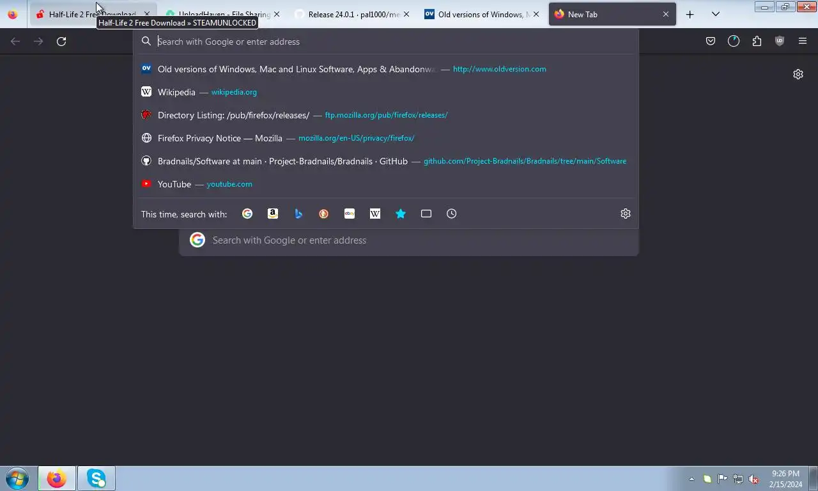Open the Action Center flag icon
This screenshot has height=491, width=818.
pyautogui.click(x=722, y=479)
